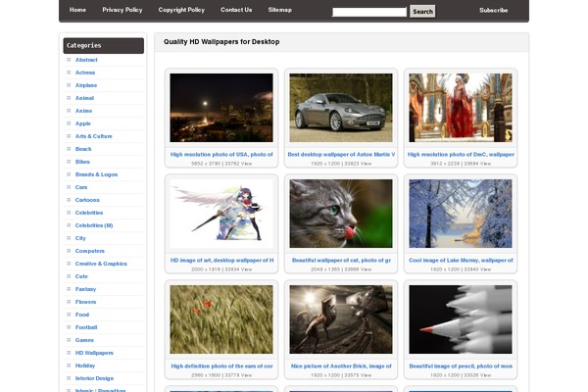Open the Cartoons category
Viewport: 588px width, 392px height.
click(87, 200)
